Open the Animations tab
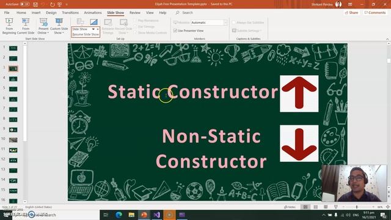 coord(93,12)
